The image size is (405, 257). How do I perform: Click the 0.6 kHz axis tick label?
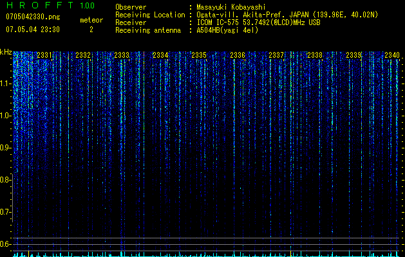tap(6, 244)
